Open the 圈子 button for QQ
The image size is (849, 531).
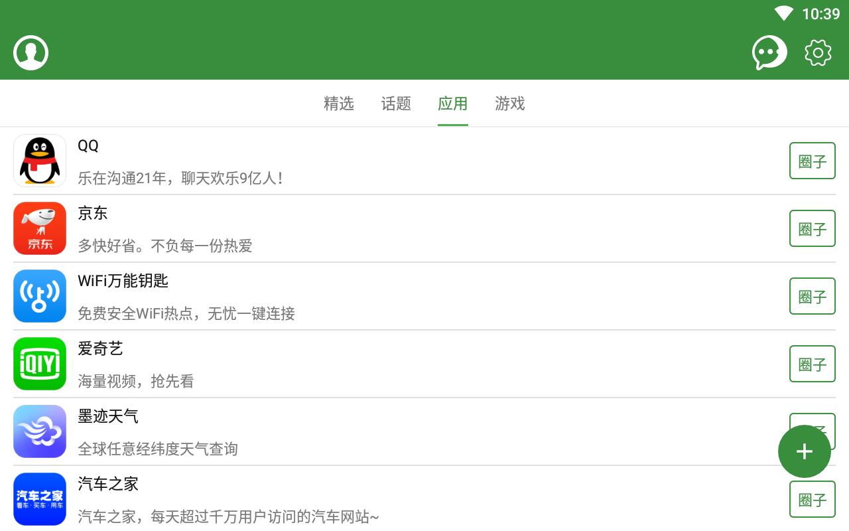tap(813, 161)
